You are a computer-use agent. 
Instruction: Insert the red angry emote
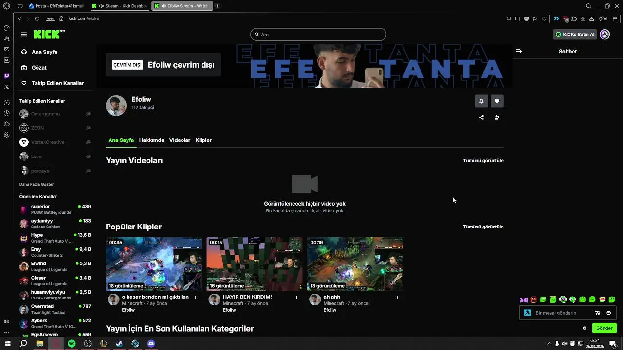533,299
